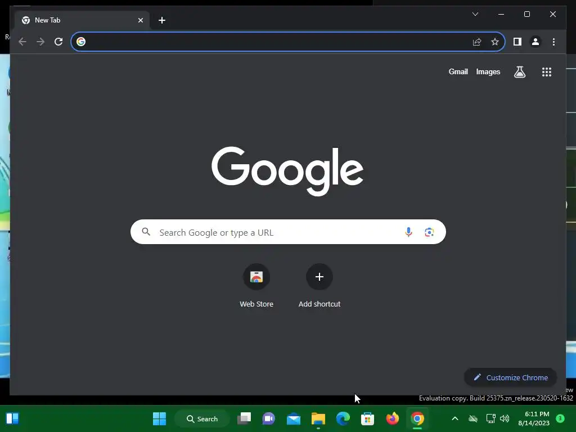Click the magnifier icon in search box
Screen dimensions: 576x432
146,232
